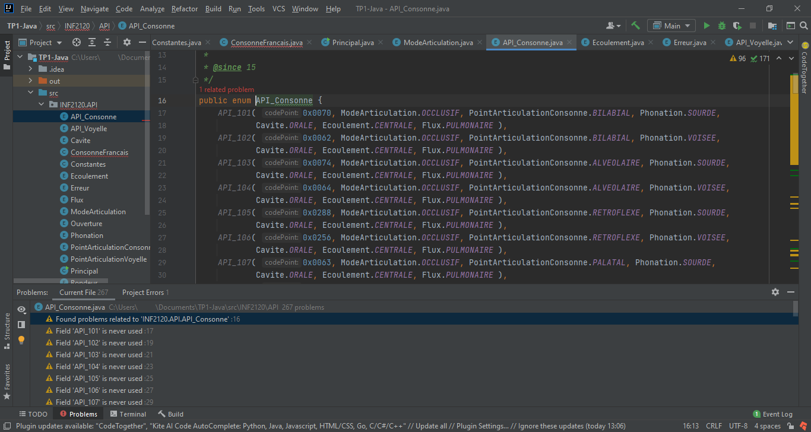
Task: Collapse the src folder in project tree
Action: point(30,93)
